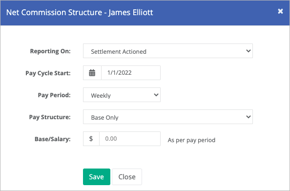The width and height of the screenshot is (290, 191).
Task: Click the Pay Period chevron arrow
Action: [156, 95]
